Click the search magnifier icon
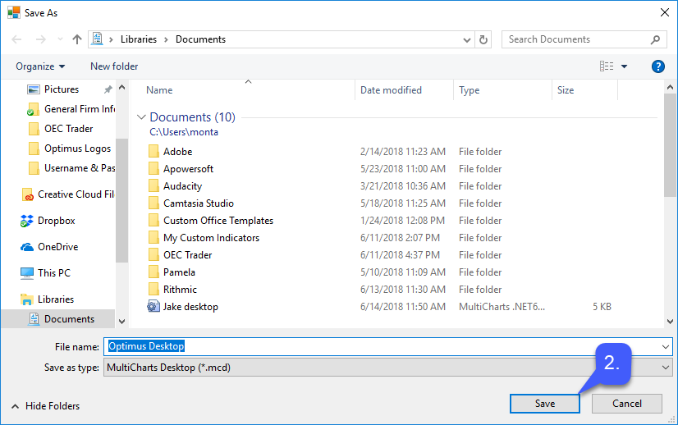Viewport: 678px width, 425px height. [x=656, y=39]
